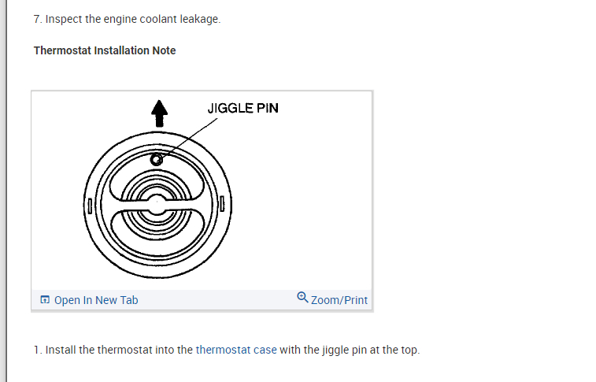Viewport: 596px width, 382px height.
Task: Click the center valve of the thermostat drawing
Action: click(157, 202)
